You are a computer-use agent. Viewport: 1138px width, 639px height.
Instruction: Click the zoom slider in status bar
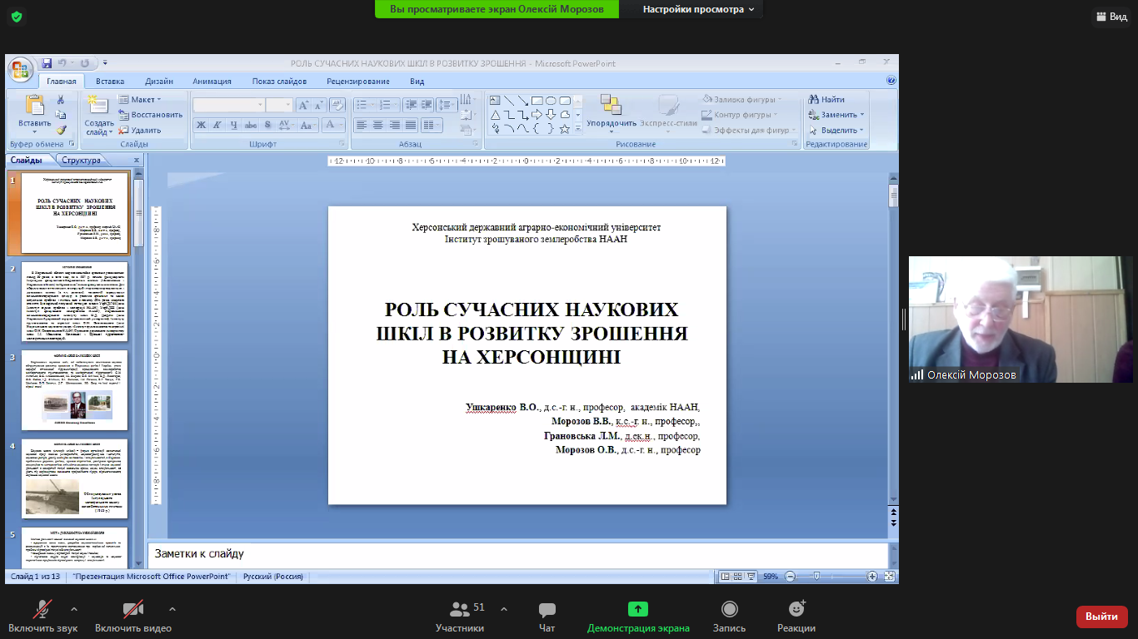(x=817, y=576)
